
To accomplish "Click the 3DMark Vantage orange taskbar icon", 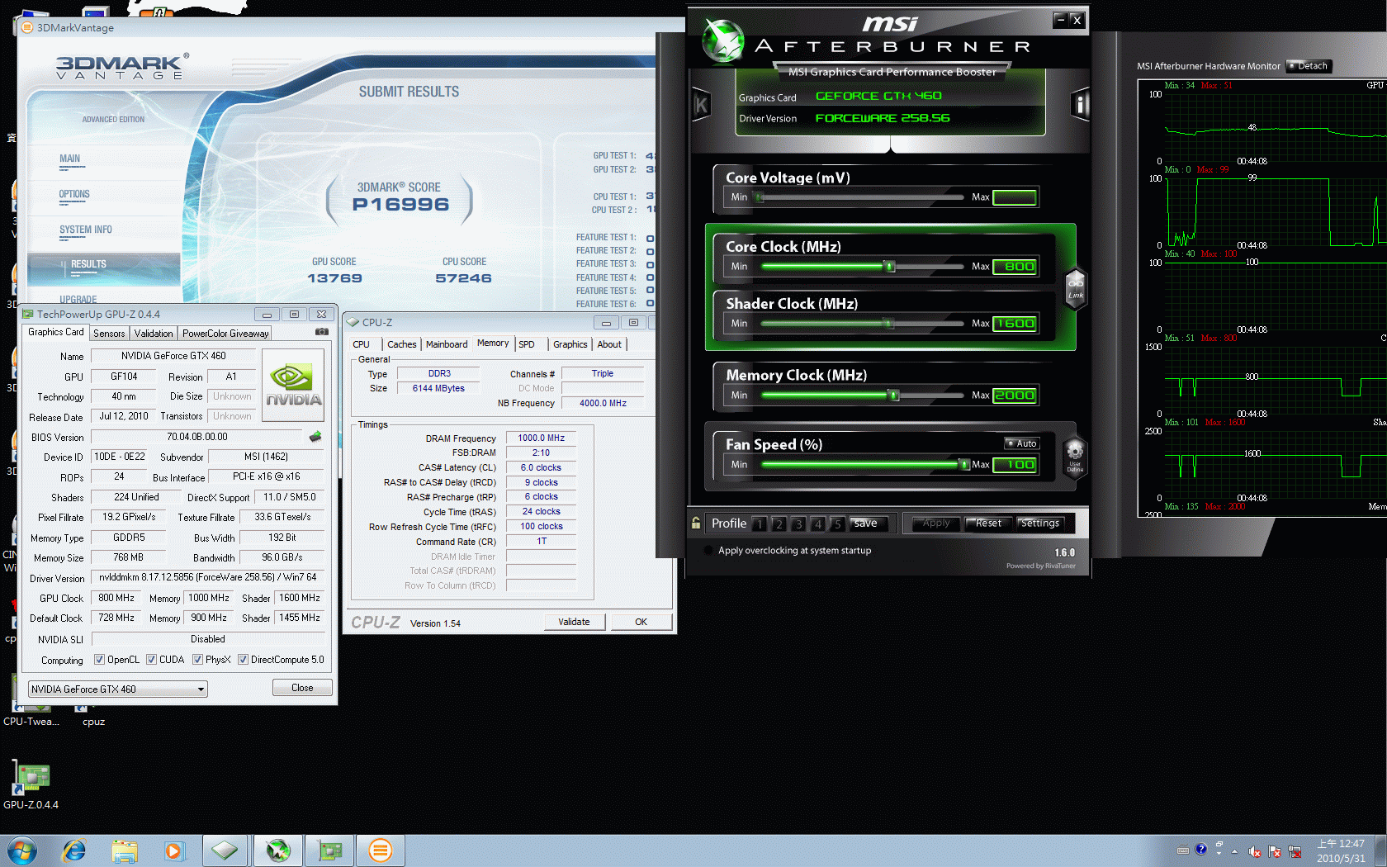I will pos(381,850).
